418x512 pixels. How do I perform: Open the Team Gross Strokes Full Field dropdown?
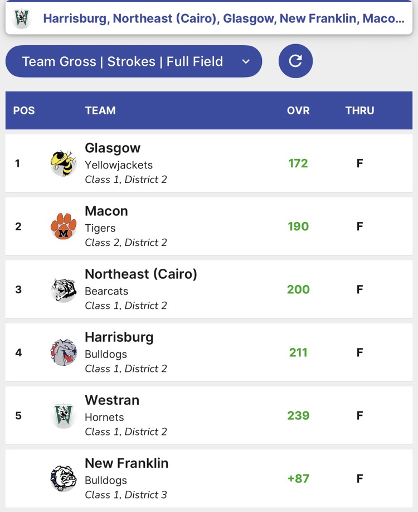pyautogui.click(x=133, y=61)
